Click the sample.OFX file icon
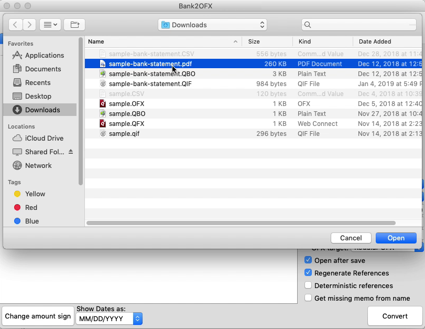 pyautogui.click(x=103, y=104)
